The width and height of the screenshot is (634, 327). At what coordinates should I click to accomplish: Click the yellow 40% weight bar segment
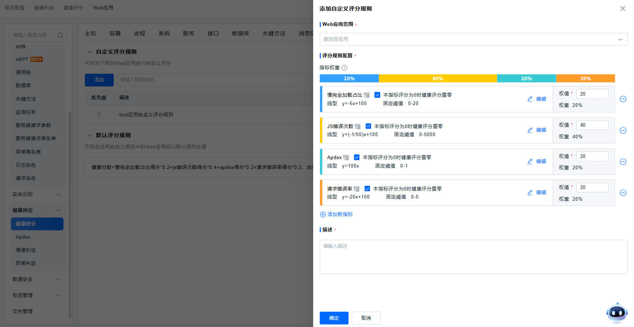pyautogui.click(x=437, y=78)
